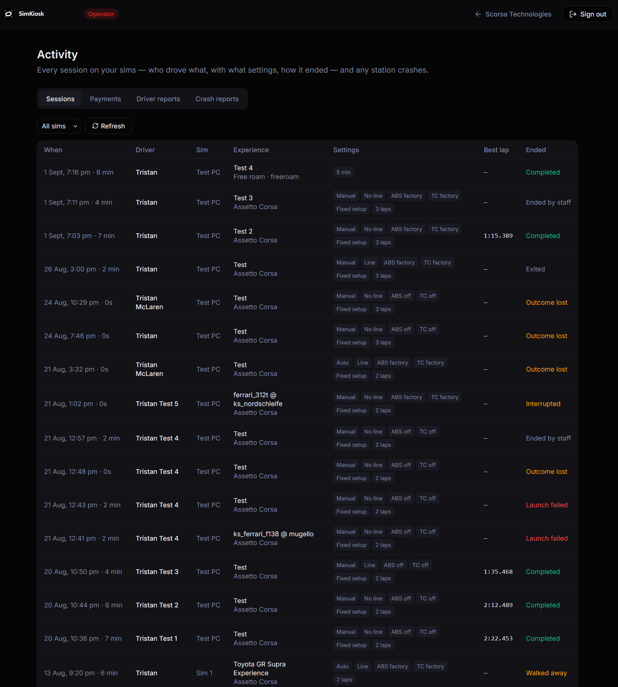Open the Crash reports tab

click(217, 99)
